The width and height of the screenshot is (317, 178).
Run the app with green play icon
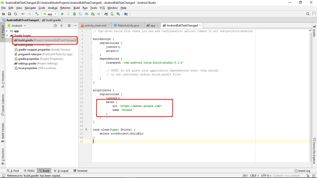click(63, 14)
